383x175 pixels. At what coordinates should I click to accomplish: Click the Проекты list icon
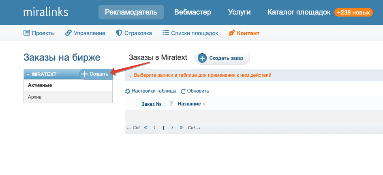pyautogui.click(x=27, y=33)
